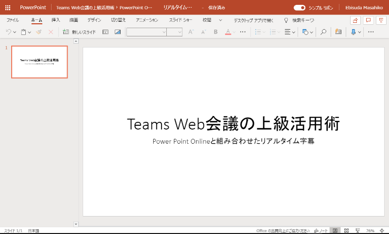The image size is (389, 234).
Task: Toggle the ノート notes pane
Action: (321, 230)
